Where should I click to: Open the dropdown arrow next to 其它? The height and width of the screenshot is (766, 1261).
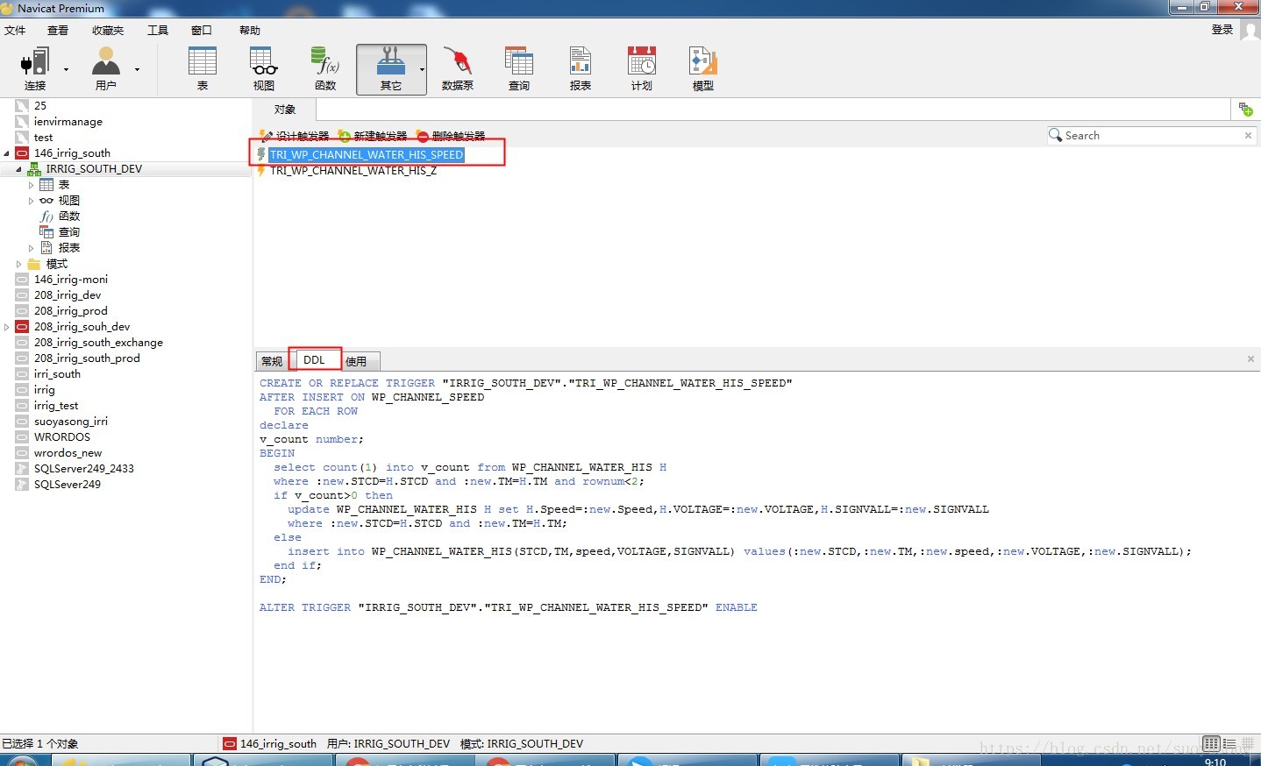tap(422, 69)
